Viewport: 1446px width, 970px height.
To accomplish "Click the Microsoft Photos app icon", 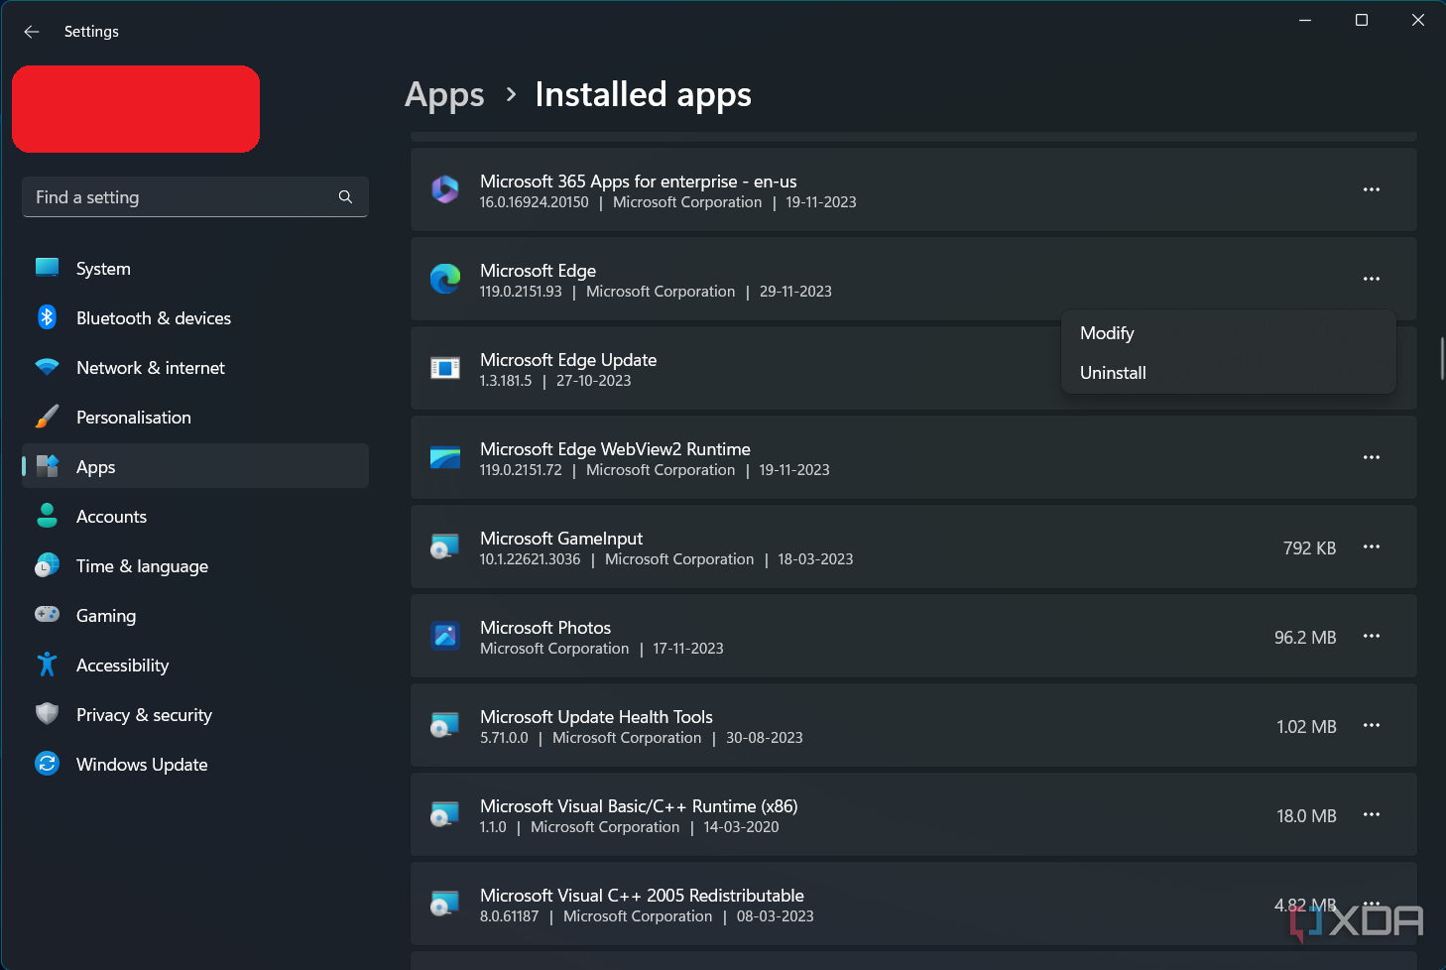I will [445, 636].
